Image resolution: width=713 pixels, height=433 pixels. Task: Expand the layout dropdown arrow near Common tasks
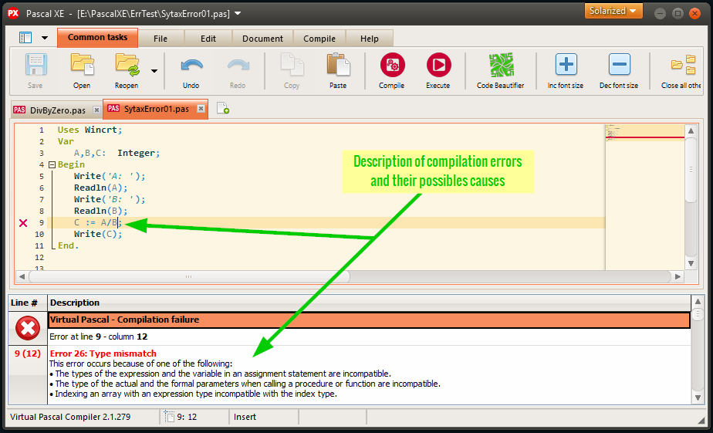point(45,39)
